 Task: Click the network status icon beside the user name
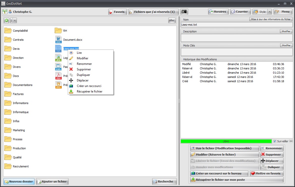point(5,12)
